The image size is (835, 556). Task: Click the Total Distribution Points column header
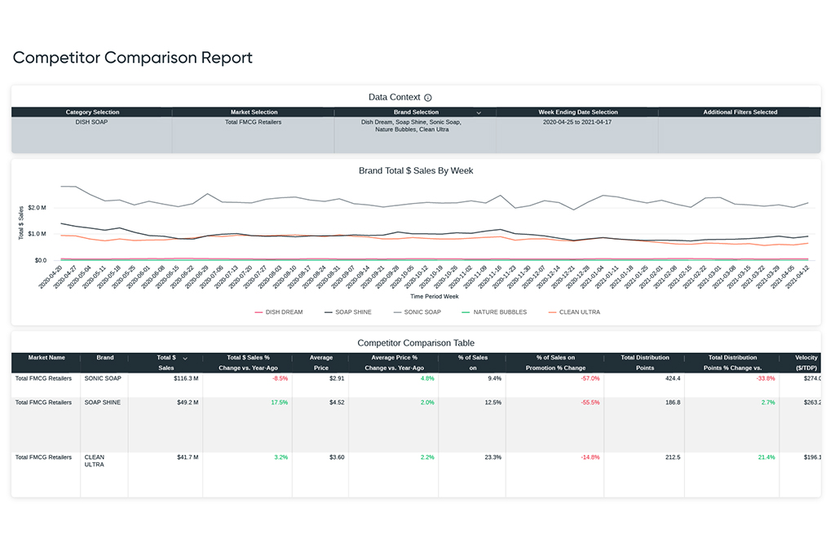click(644, 363)
